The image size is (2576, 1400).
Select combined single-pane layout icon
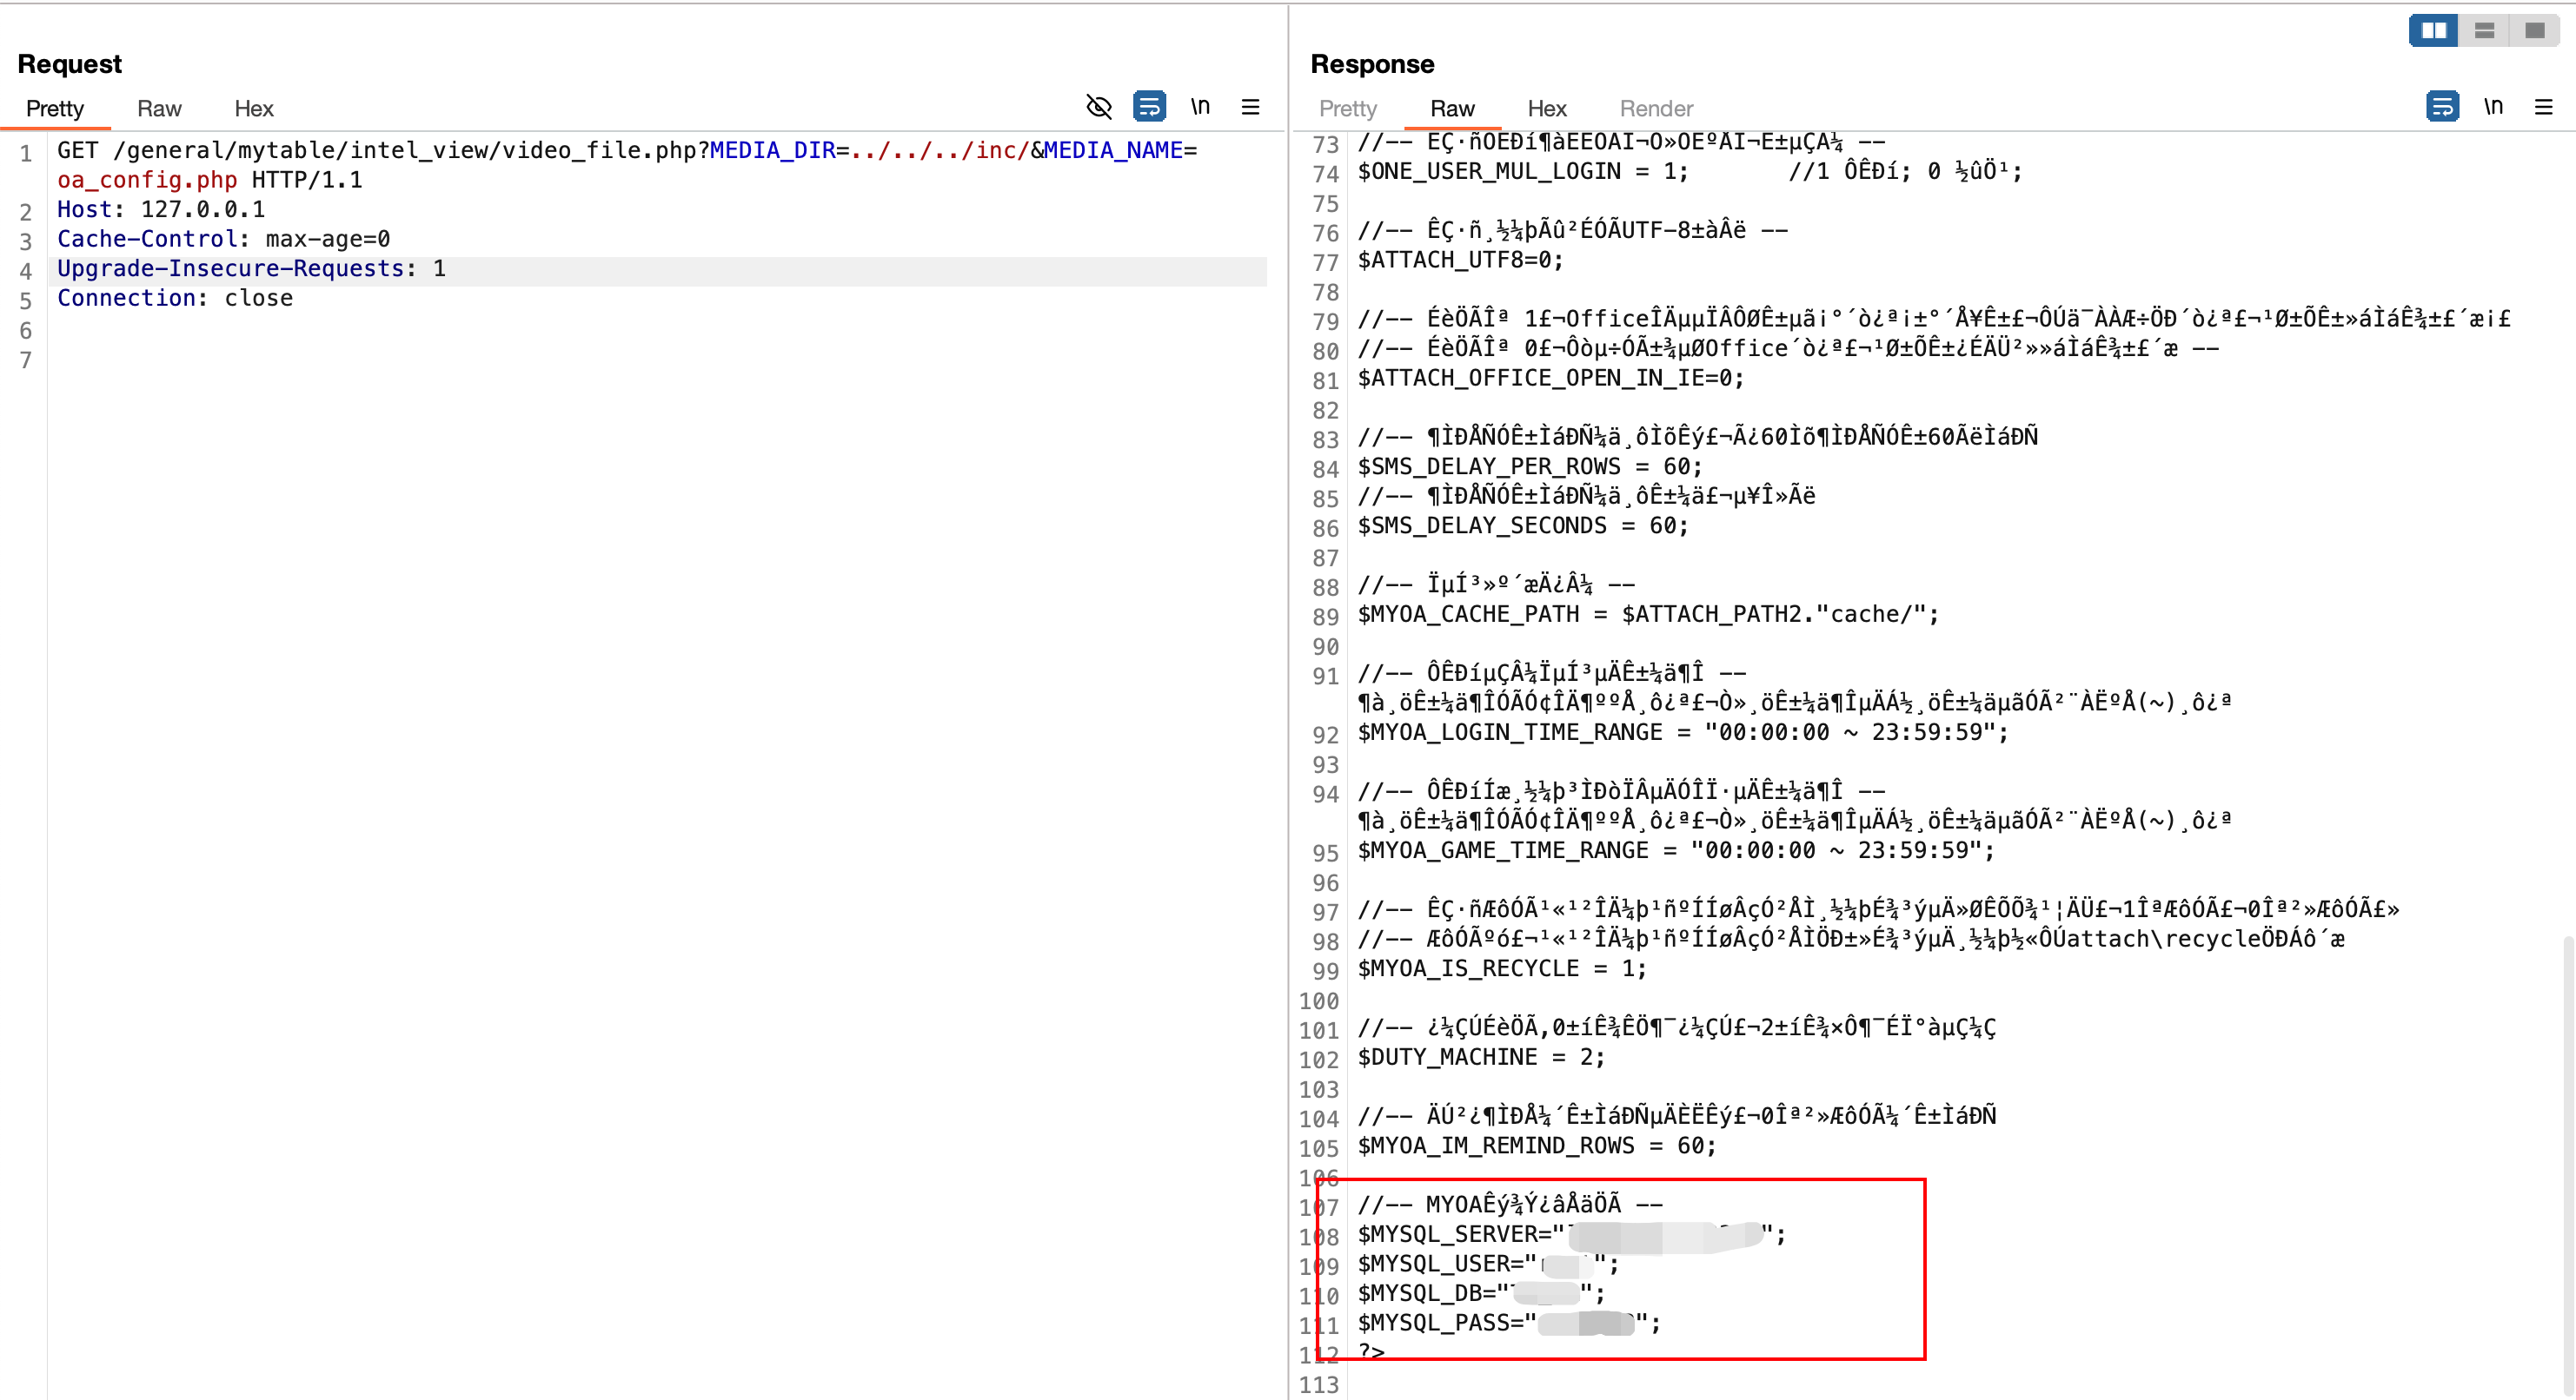[2535, 30]
